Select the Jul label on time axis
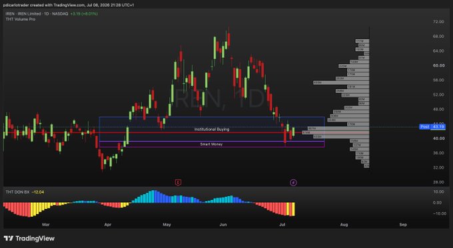The image size is (453, 248). [x=282, y=225]
